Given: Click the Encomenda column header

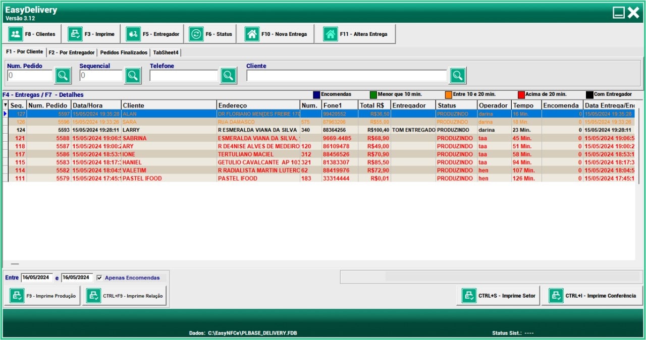Looking at the screenshot, I should tap(562, 105).
